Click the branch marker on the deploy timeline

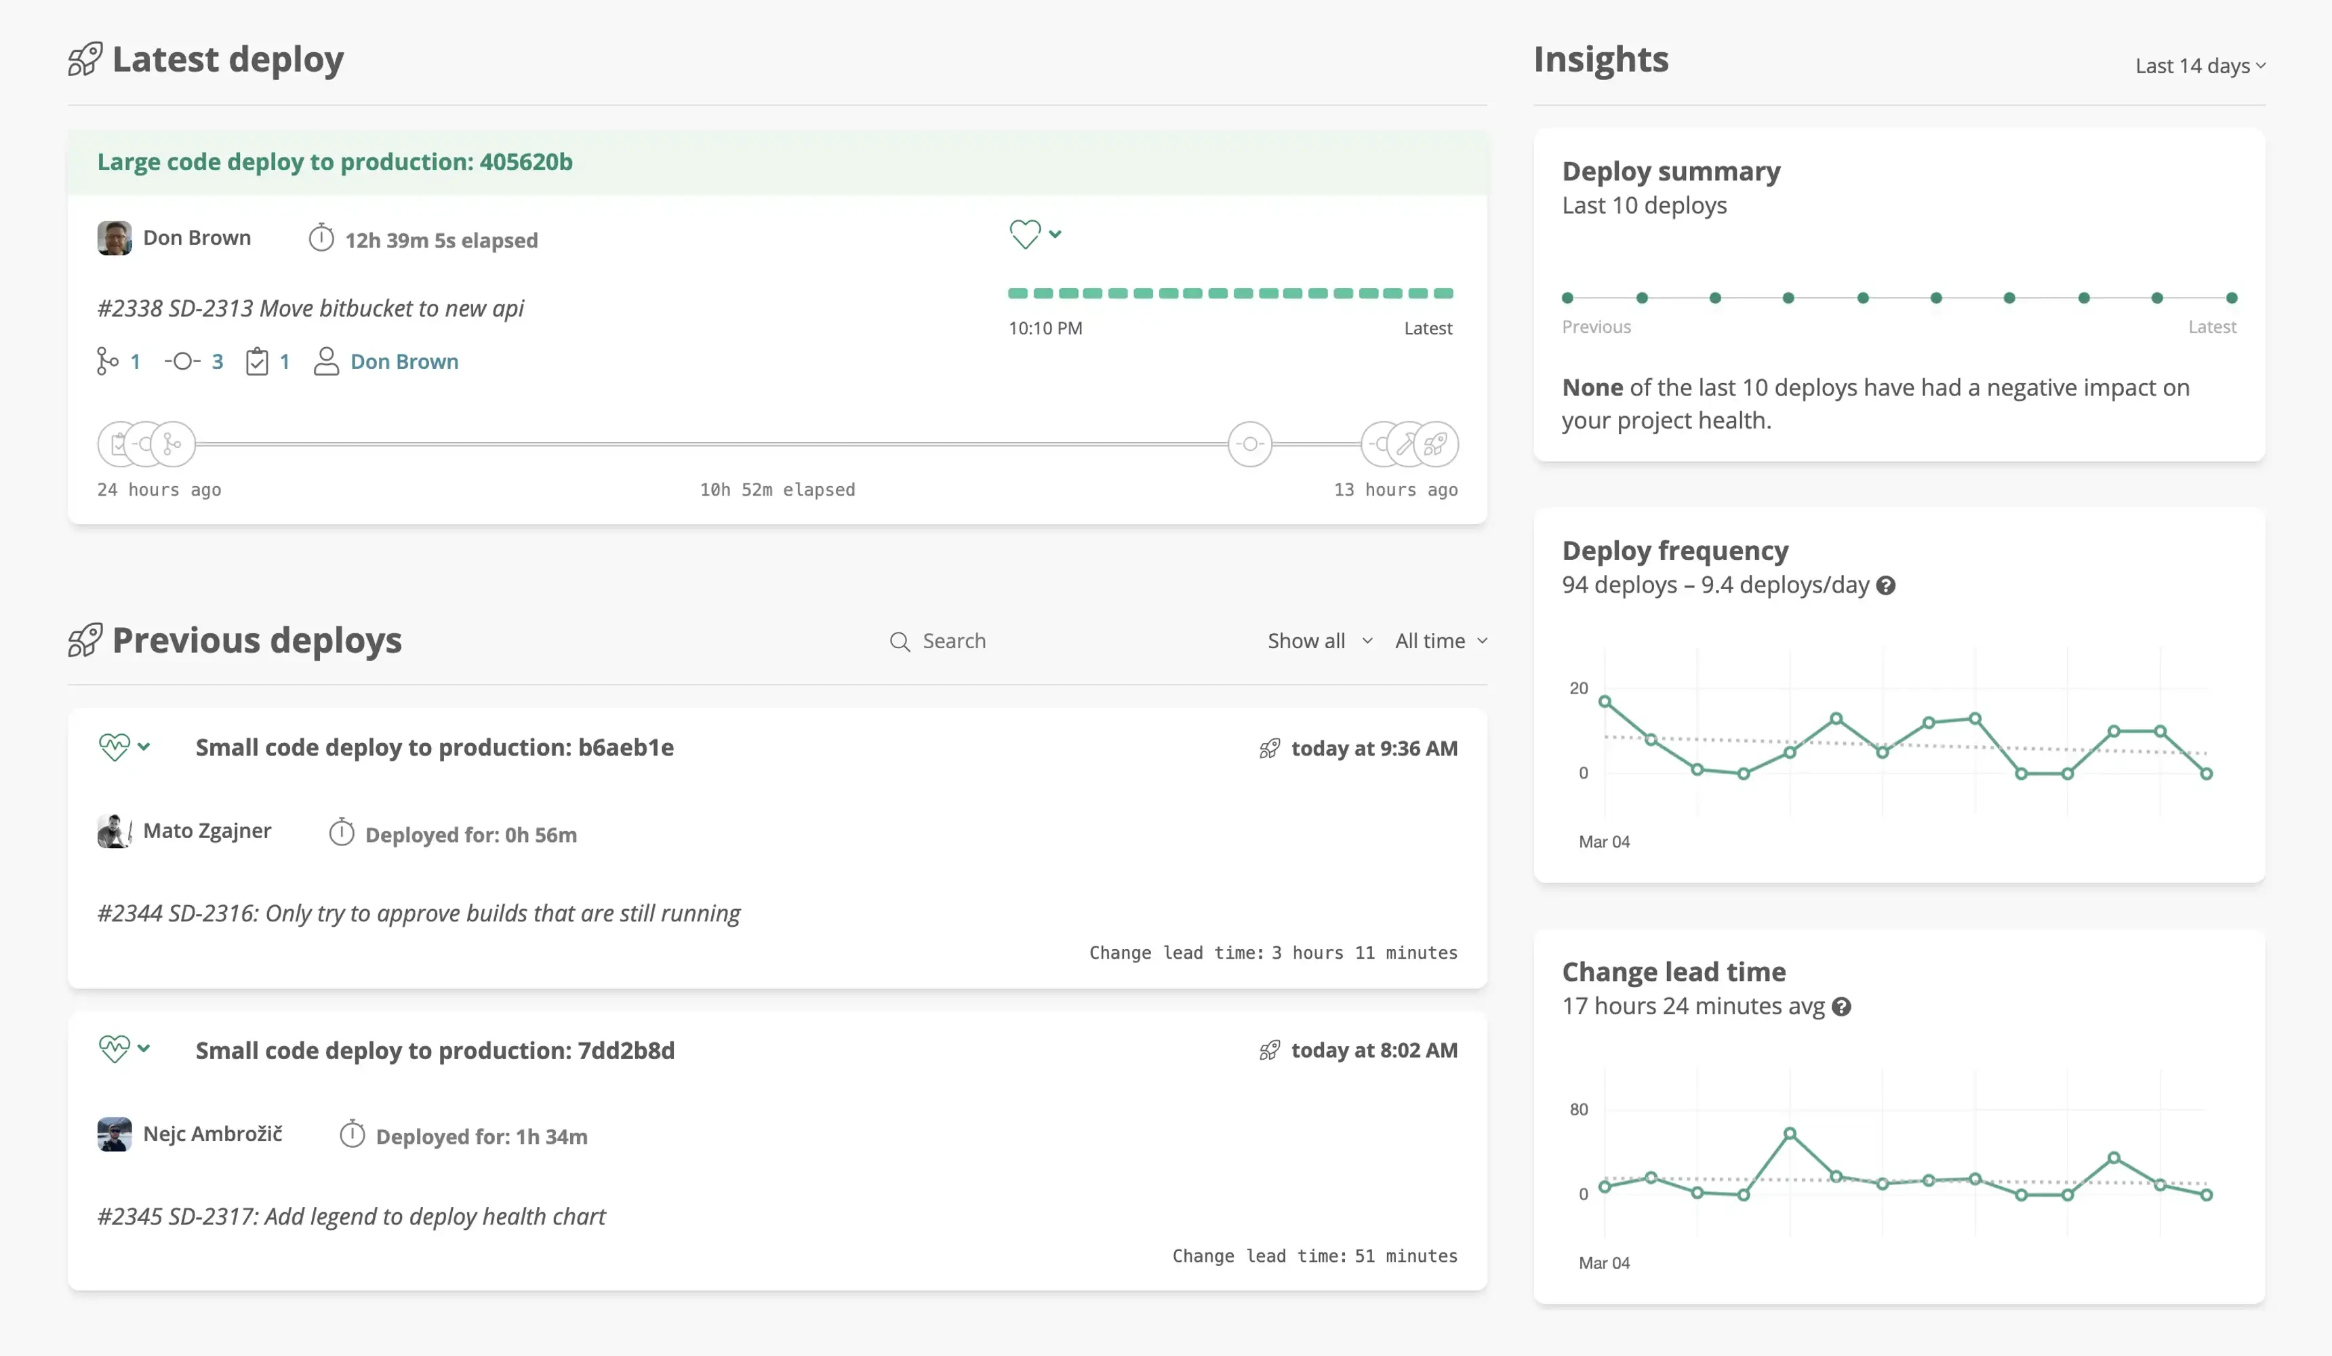[174, 444]
